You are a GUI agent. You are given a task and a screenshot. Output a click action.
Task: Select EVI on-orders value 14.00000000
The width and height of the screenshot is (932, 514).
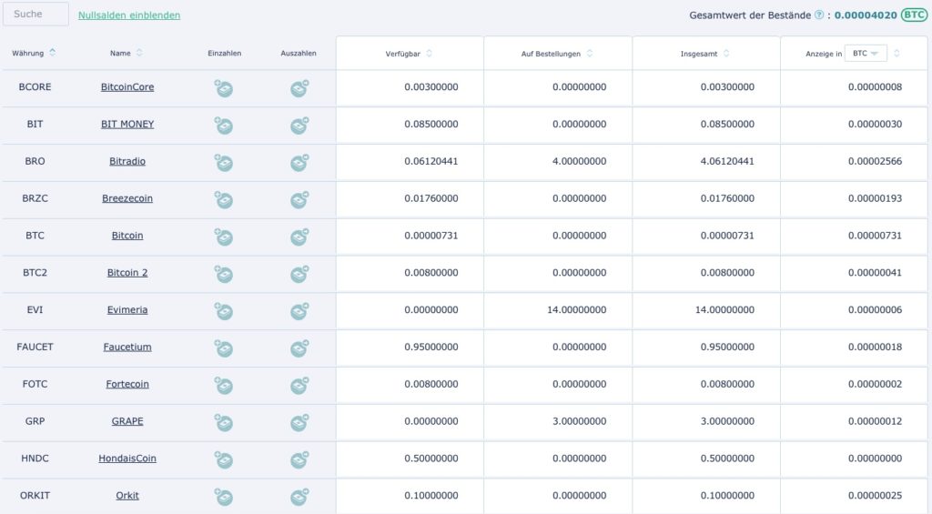(x=576, y=309)
